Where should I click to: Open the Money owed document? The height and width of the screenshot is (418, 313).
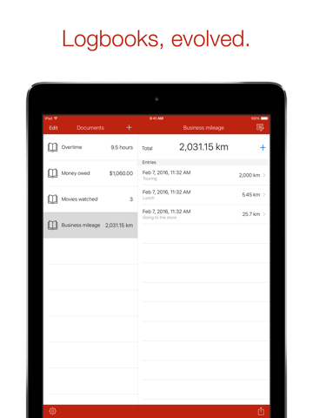pos(90,173)
